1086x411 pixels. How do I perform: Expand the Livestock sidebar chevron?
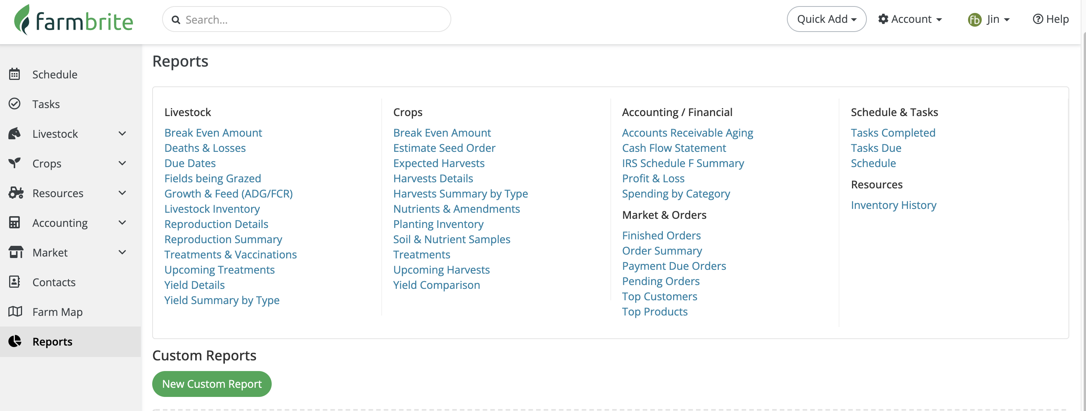coord(122,134)
